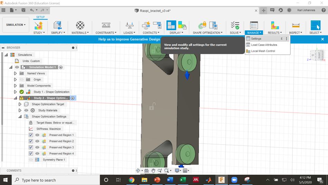Image resolution: width=328 pixels, height=185 pixels.
Task: Close the Generative Design banner
Action: click(x=322, y=39)
